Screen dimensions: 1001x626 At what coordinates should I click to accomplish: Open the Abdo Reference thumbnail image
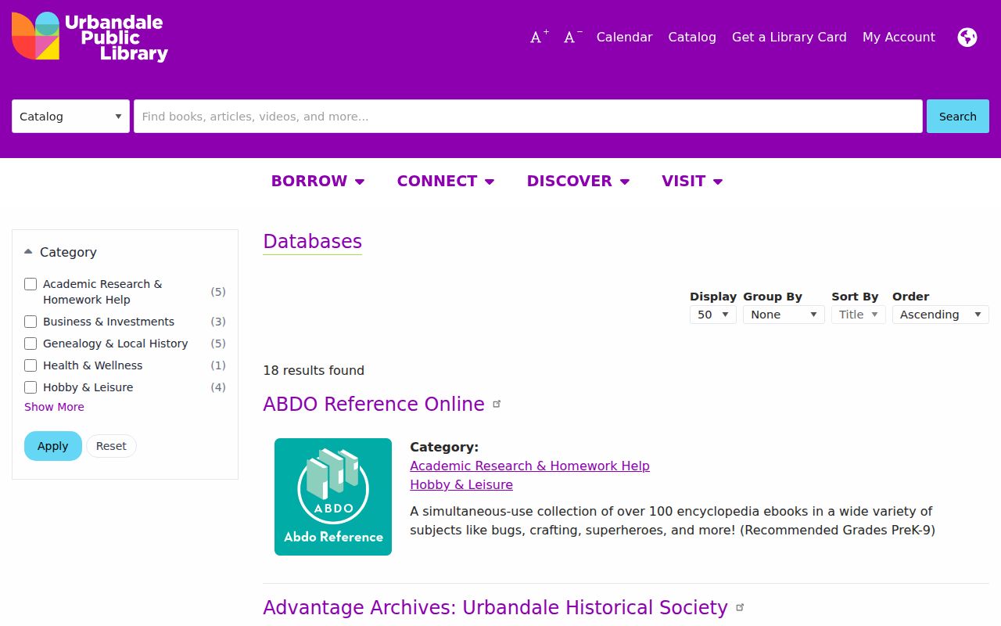[333, 497]
